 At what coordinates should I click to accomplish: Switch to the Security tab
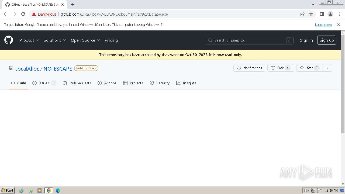point(160,83)
